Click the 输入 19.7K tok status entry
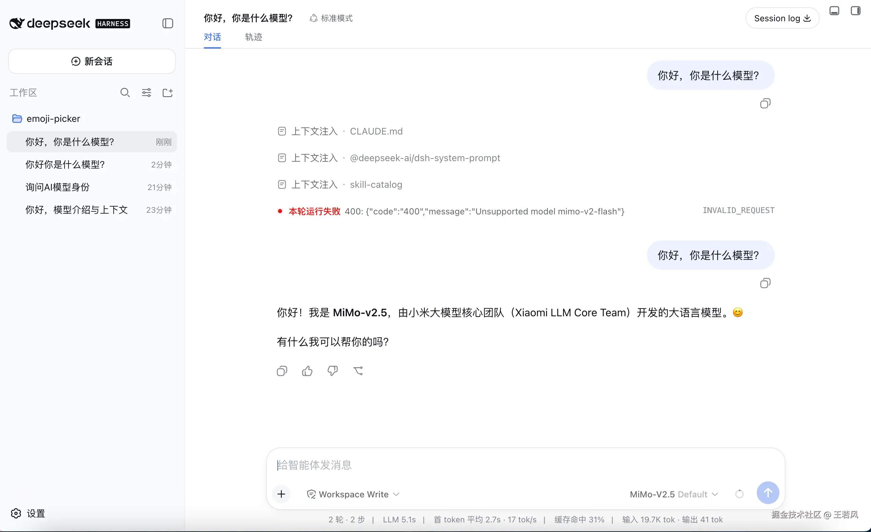 [x=649, y=520]
